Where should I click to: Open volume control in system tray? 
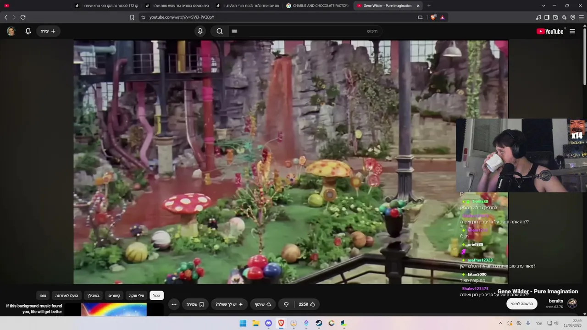point(557,323)
